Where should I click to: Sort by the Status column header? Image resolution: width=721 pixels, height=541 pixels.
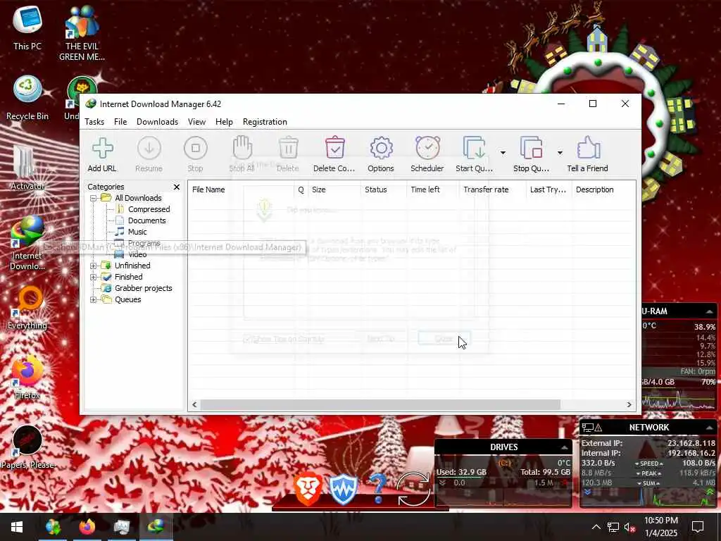384,189
